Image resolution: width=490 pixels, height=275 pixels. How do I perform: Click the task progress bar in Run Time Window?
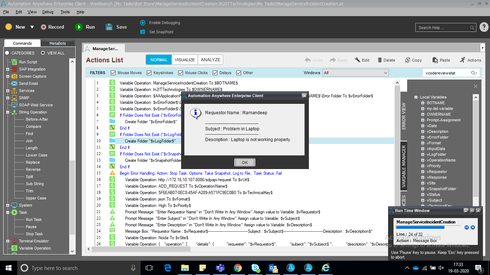(x=429, y=227)
